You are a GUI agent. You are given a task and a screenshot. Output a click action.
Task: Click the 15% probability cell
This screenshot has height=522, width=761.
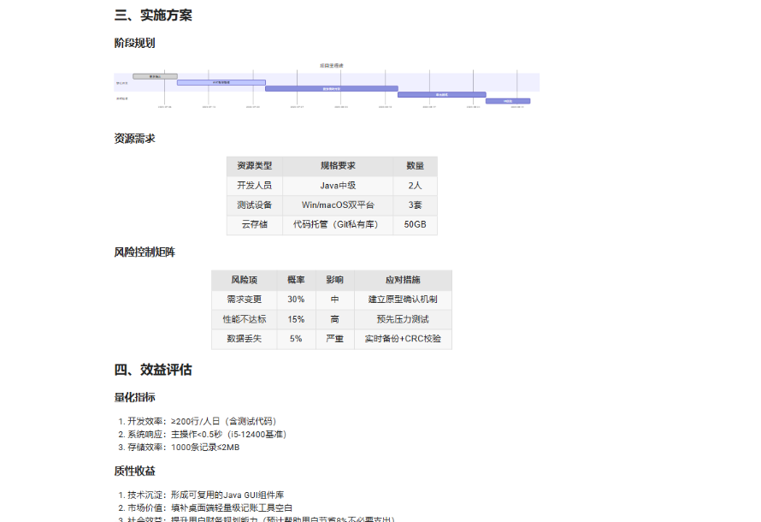[296, 319]
